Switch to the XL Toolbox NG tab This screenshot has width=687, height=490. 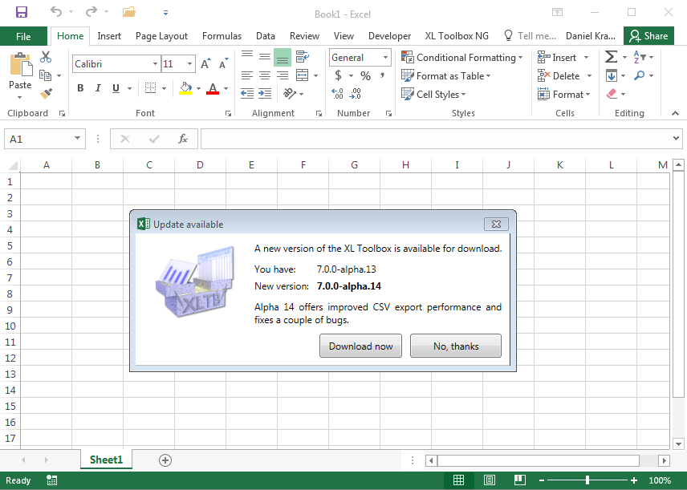(457, 36)
